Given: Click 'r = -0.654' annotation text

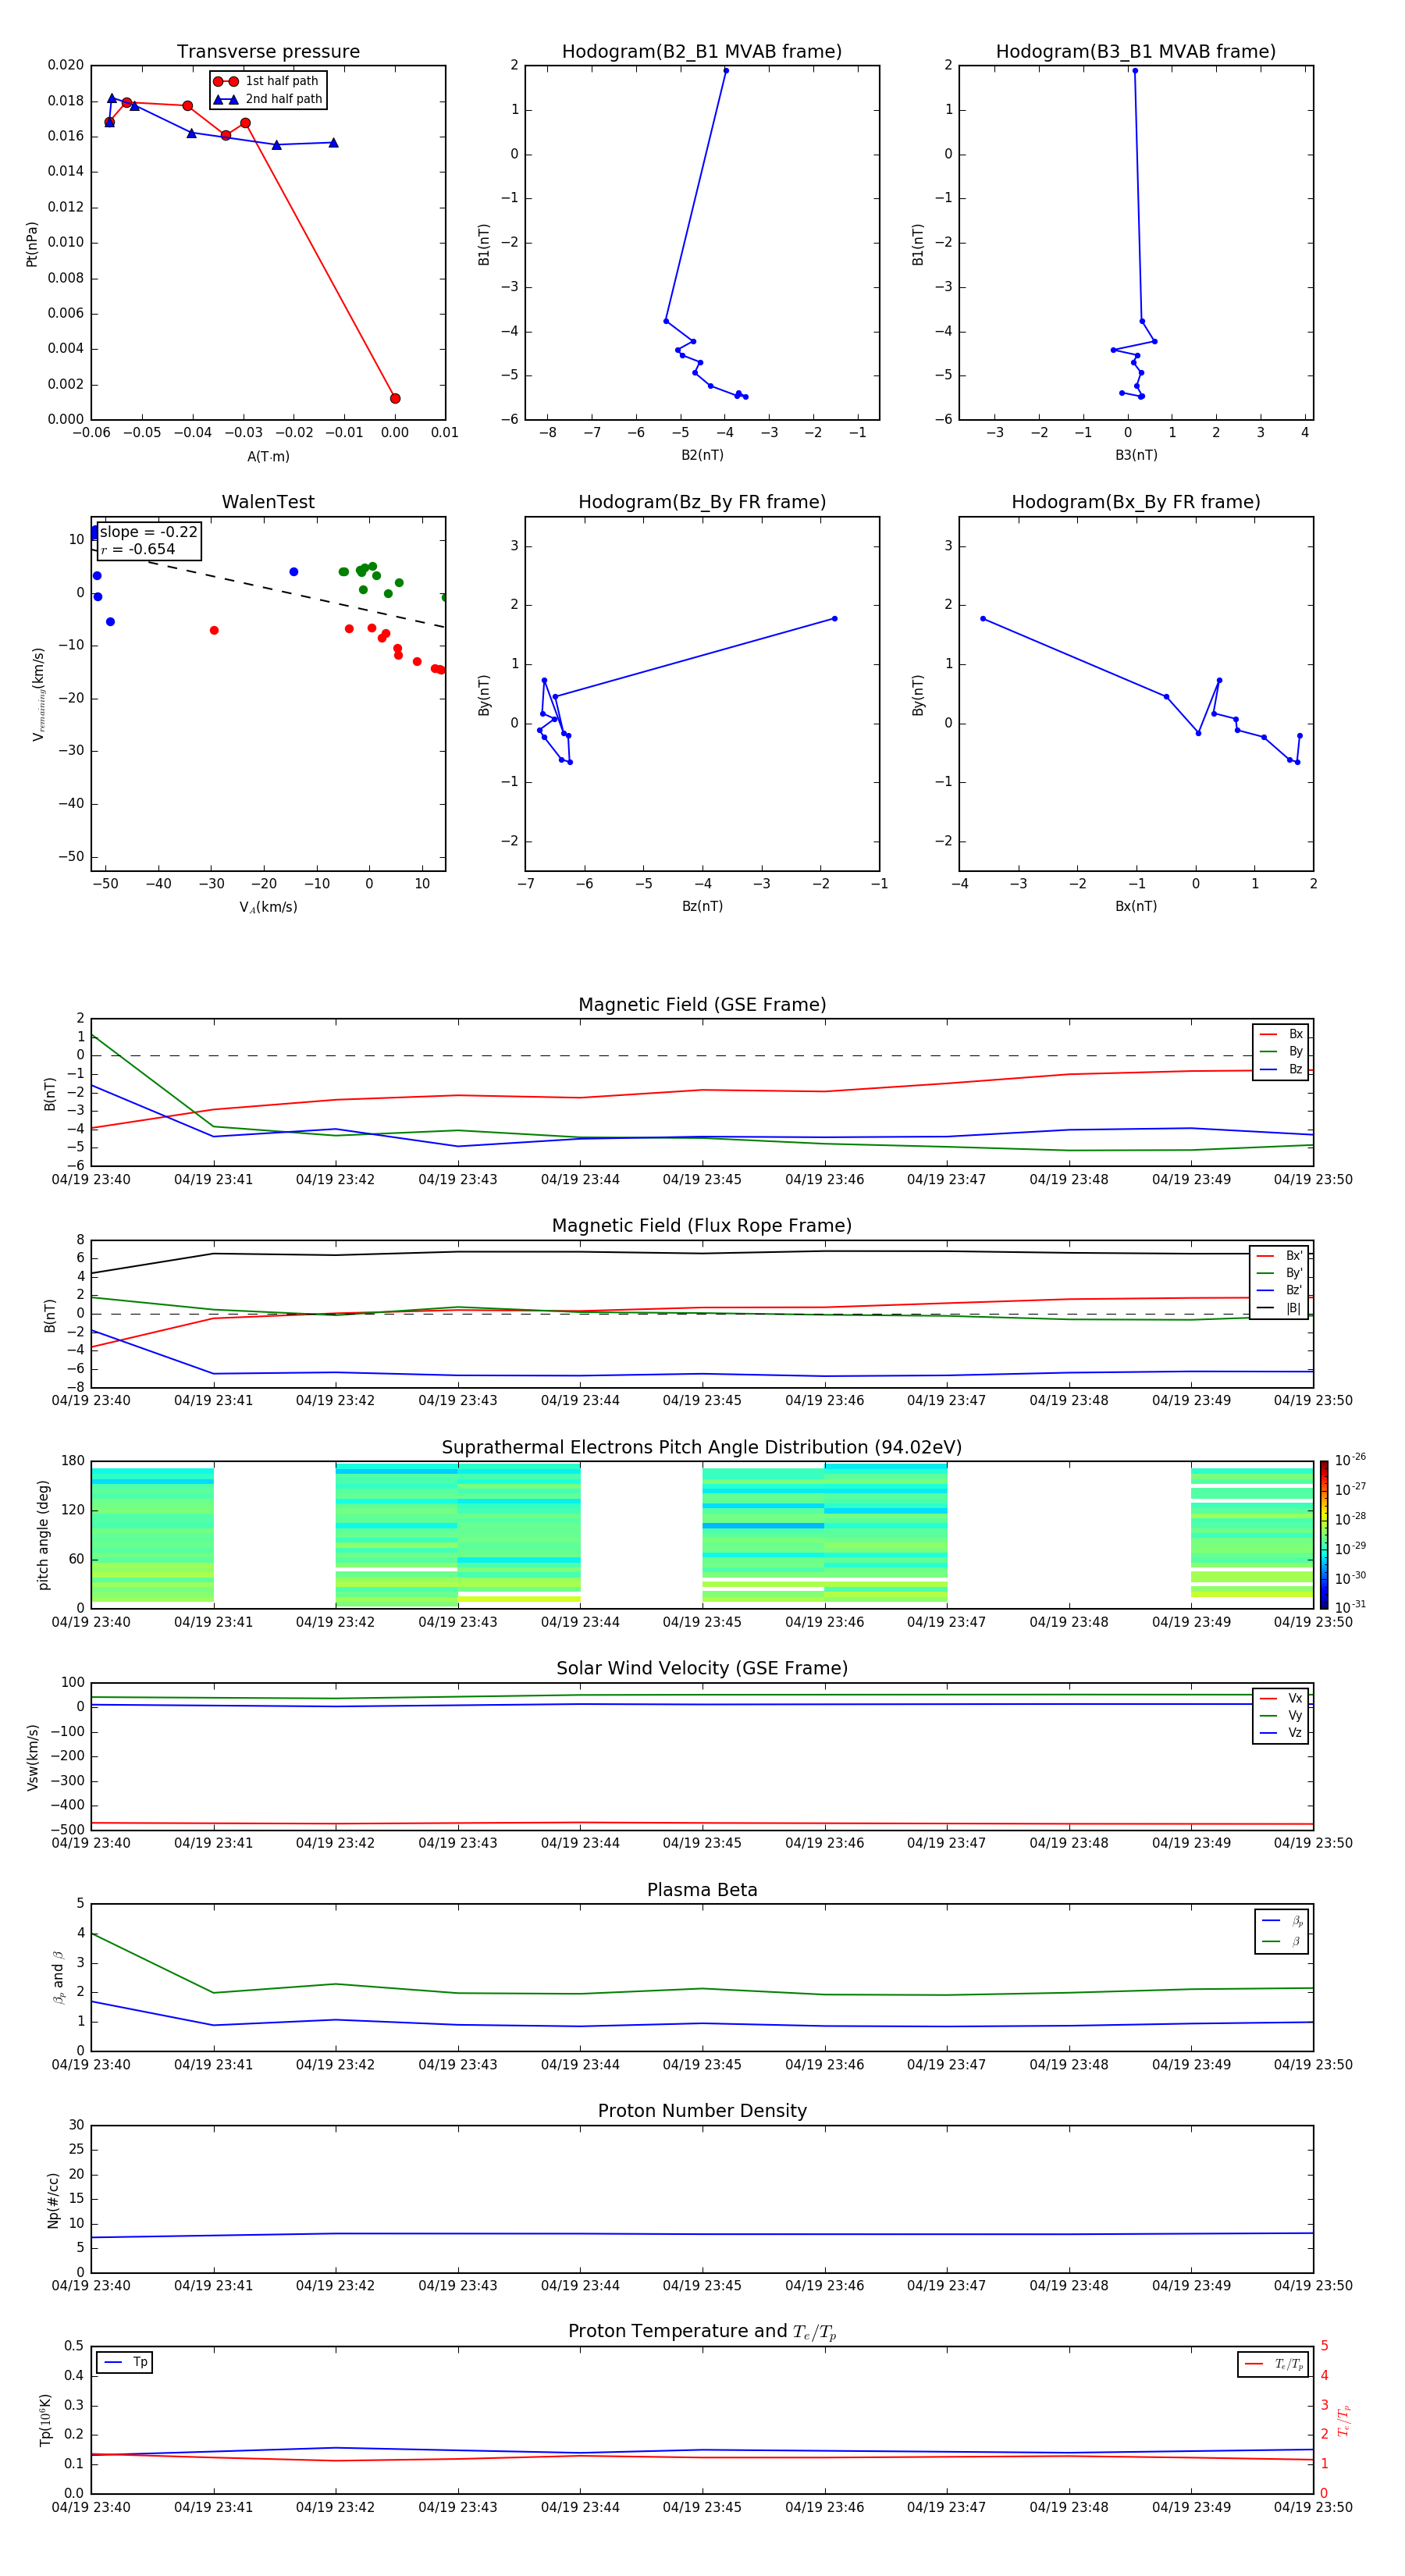Looking at the screenshot, I should tap(138, 549).
